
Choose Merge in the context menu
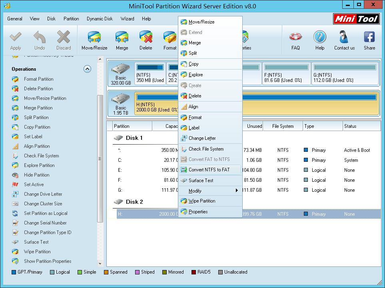pyautogui.click(x=210, y=43)
